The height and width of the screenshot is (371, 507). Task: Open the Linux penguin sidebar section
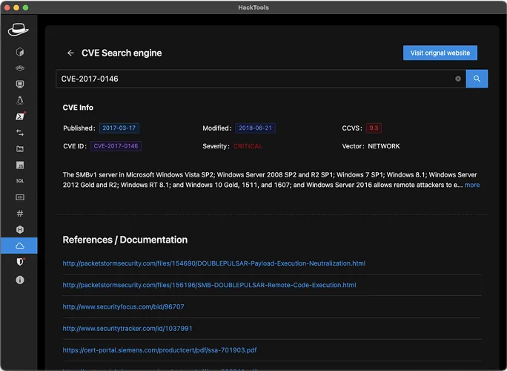pos(20,100)
